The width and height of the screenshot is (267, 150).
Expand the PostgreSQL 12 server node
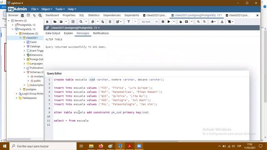pos(13,25)
